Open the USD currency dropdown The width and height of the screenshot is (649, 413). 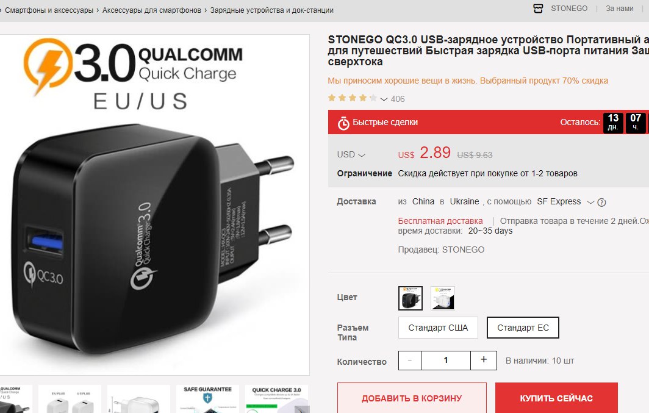(351, 154)
